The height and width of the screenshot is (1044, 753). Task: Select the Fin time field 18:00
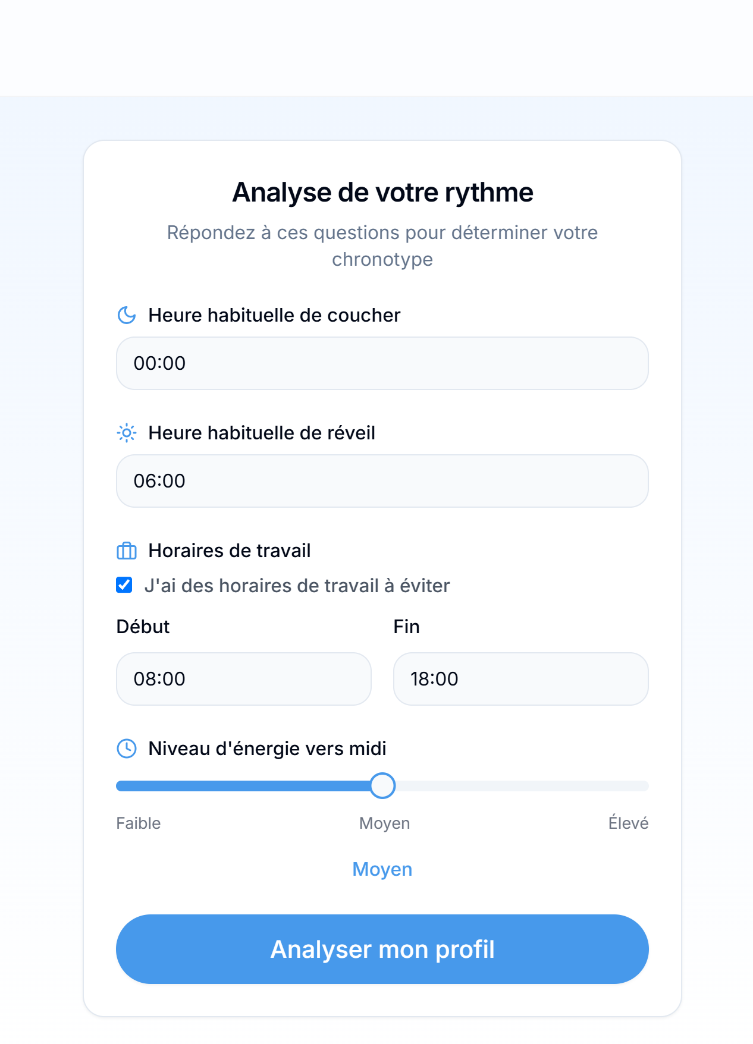click(521, 679)
